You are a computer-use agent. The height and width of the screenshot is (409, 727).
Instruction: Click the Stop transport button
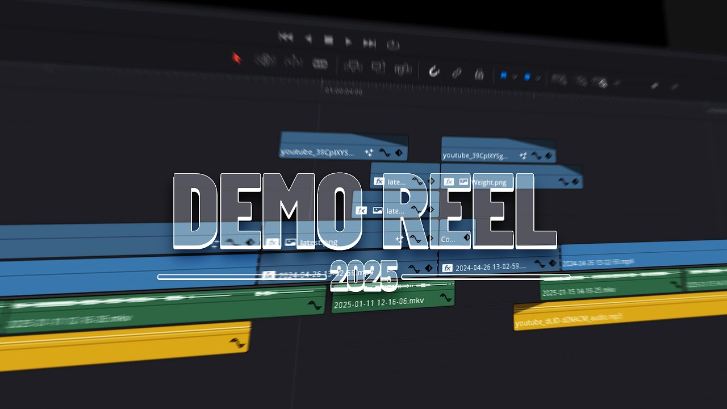coord(328,40)
